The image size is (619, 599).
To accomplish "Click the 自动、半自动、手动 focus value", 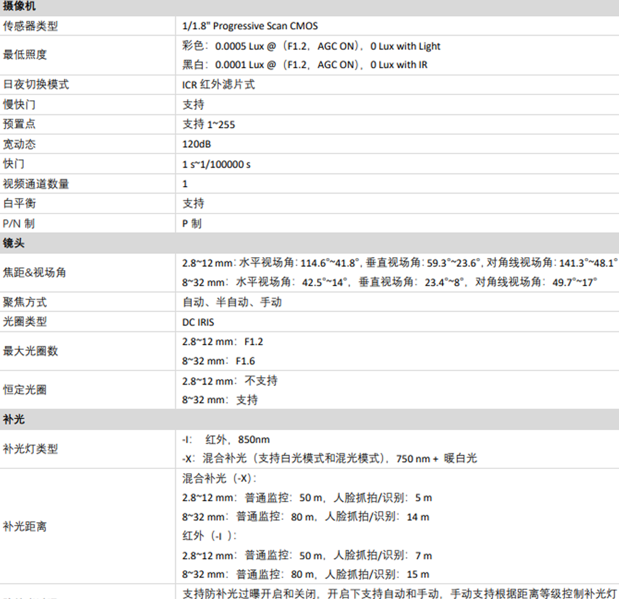I will click(232, 302).
